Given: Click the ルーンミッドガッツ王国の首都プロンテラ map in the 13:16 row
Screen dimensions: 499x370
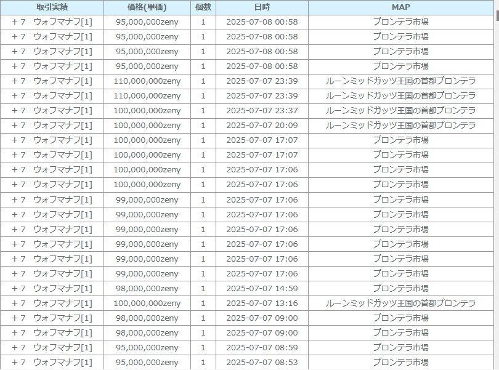Looking at the screenshot, I should [x=400, y=303].
